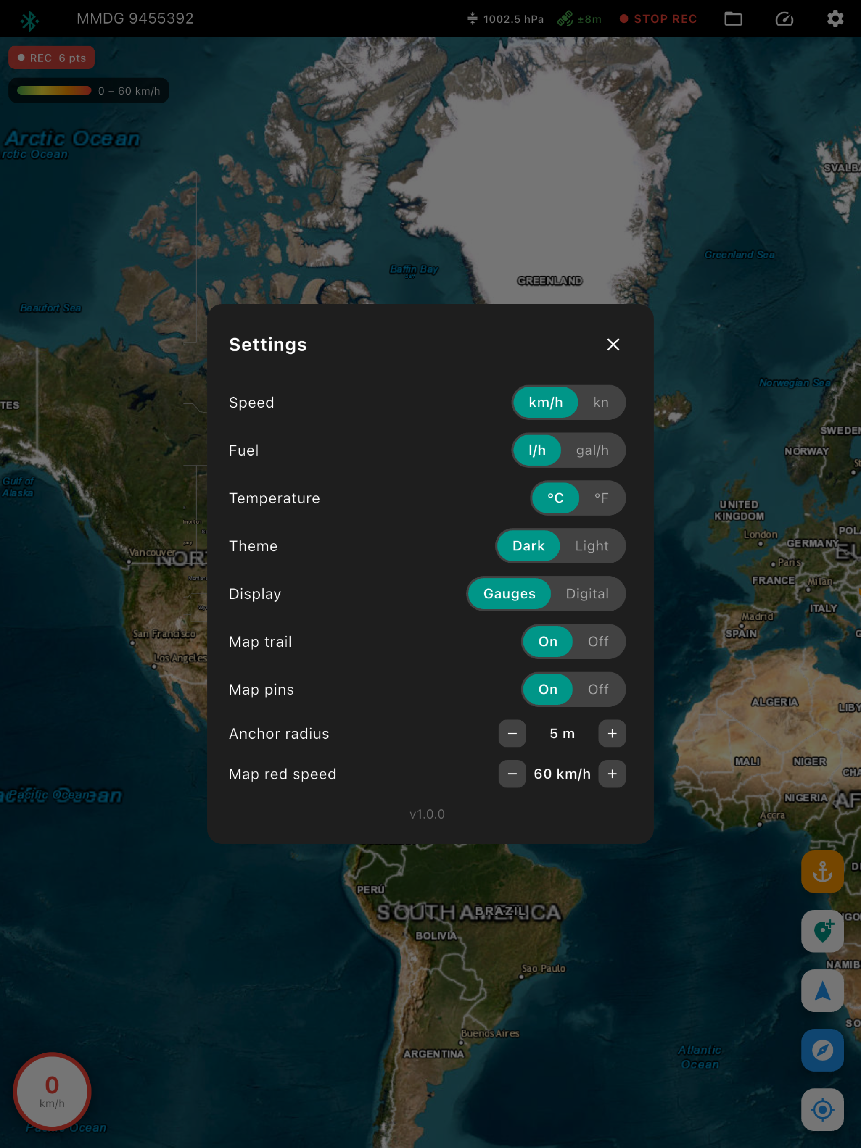This screenshot has height=1148, width=861.
Task: Decrease Map red speed with minus
Action: click(512, 774)
